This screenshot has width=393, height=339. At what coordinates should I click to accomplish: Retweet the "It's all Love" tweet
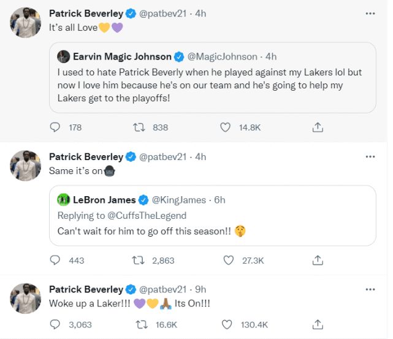[139, 128]
